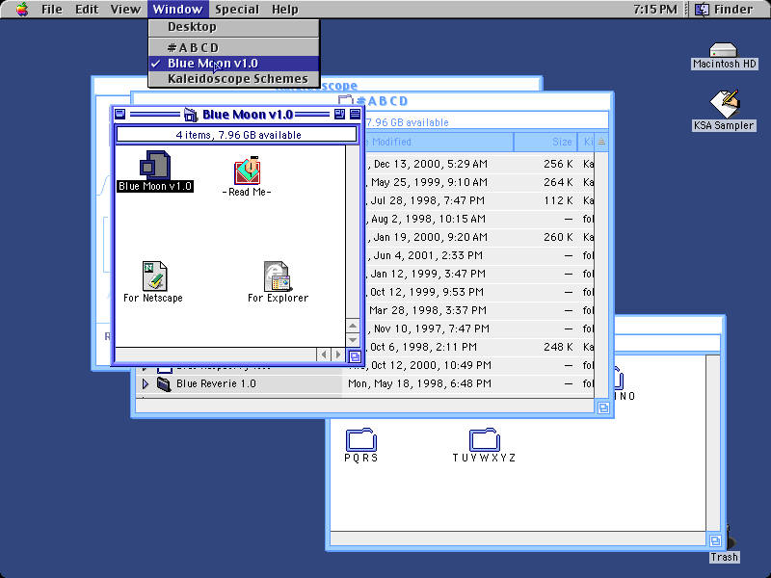Viewport: 771px width, 578px height.
Task: Click the 112 K size value
Action: (x=558, y=200)
